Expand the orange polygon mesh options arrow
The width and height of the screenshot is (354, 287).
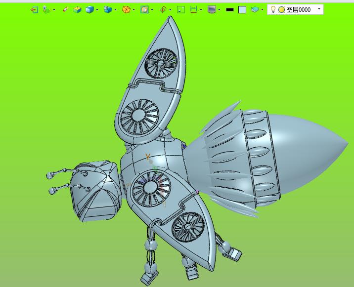[134, 10]
